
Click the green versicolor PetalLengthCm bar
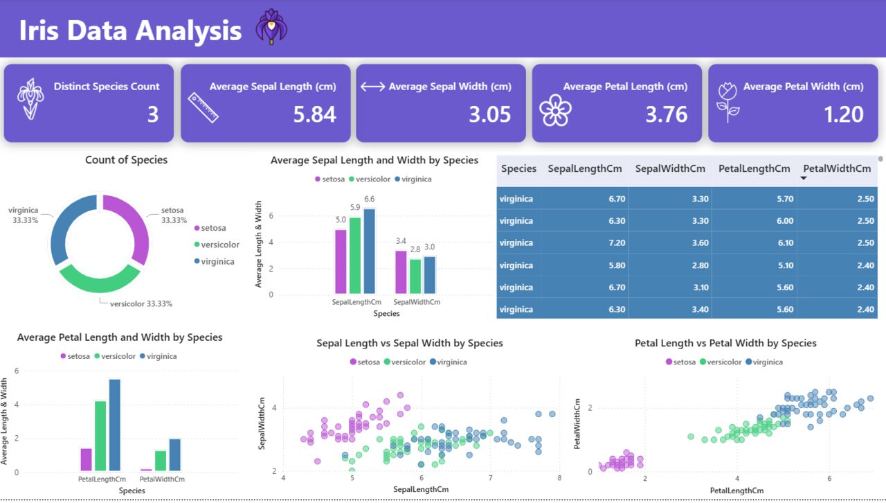pyautogui.click(x=100, y=436)
